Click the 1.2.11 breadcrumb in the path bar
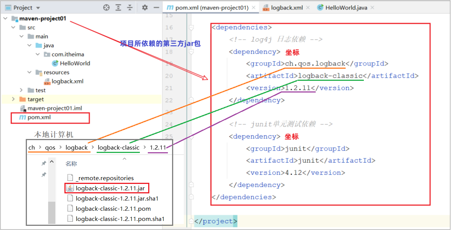Screen dimensions: 451x230 [157, 147]
